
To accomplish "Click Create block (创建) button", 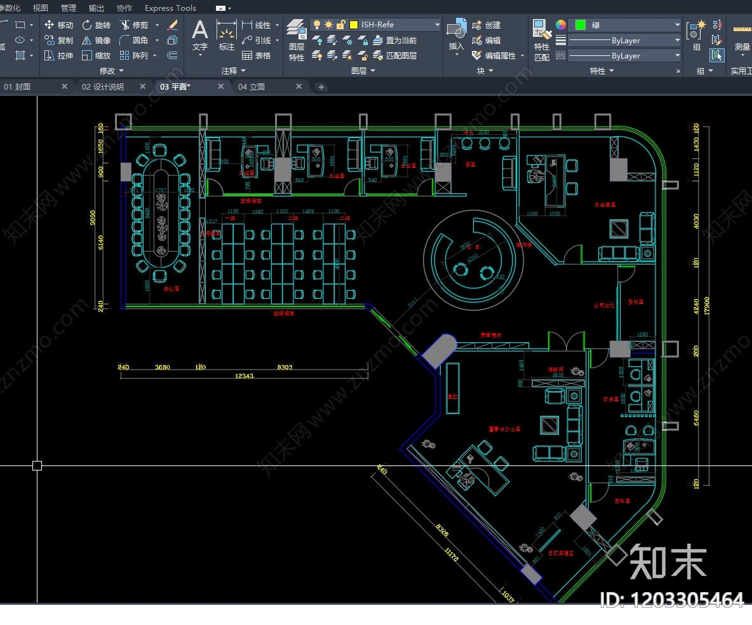I will [487, 25].
